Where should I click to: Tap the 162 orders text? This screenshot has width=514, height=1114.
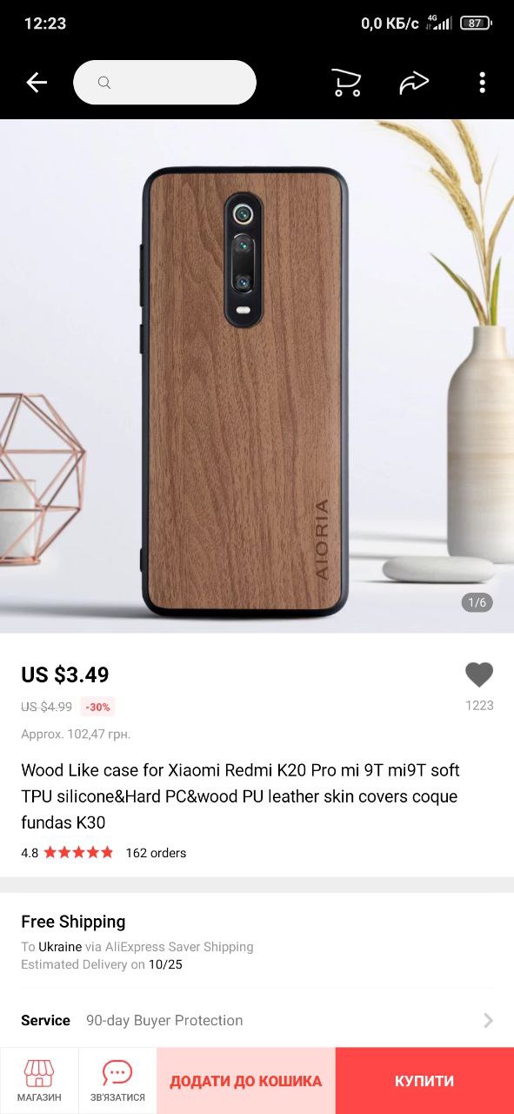[x=156, y=853]
